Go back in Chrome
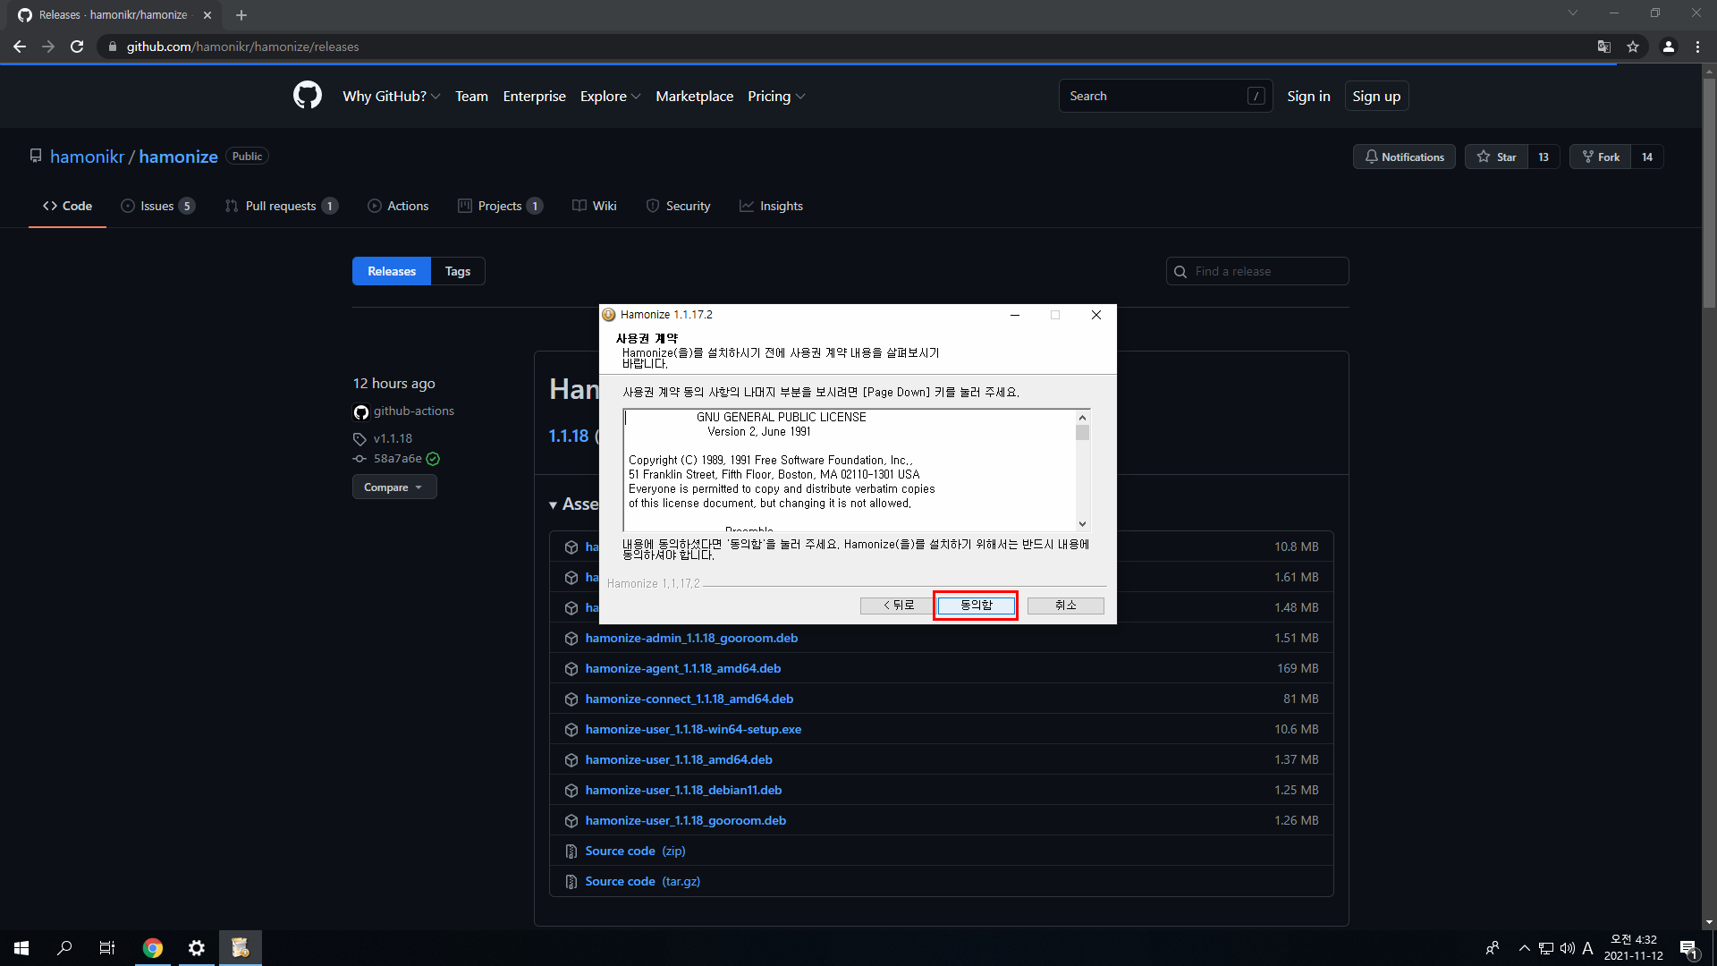1717x966 pixels. click(20, 47)
